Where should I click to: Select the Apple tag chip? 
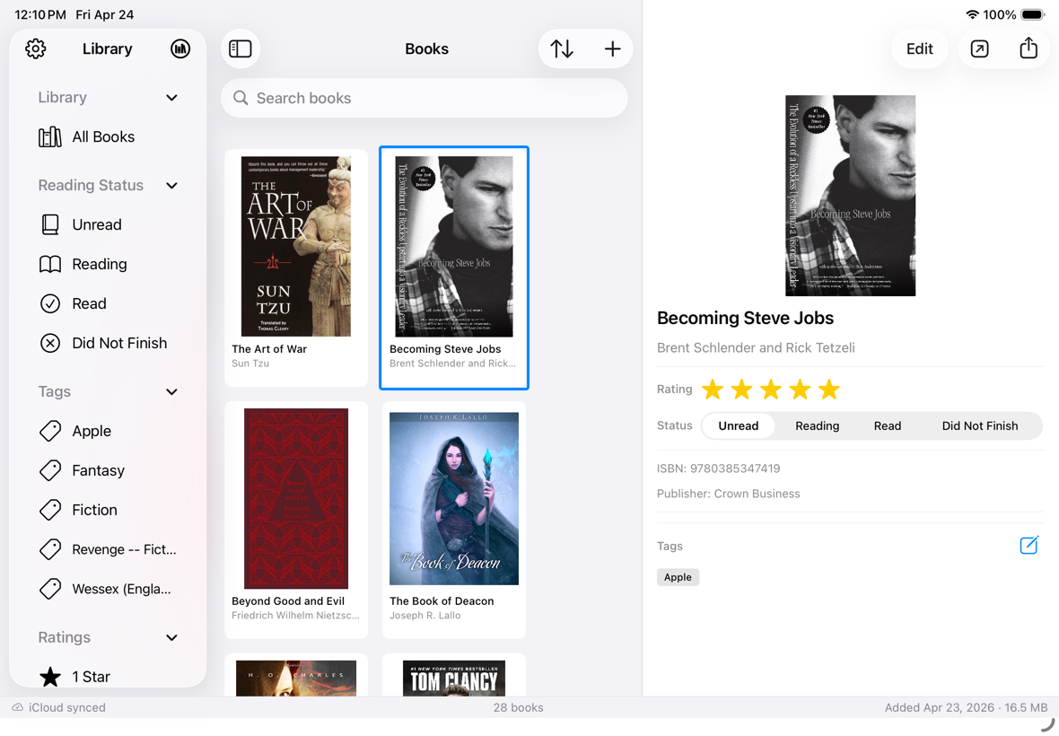pyautogui.click(x=678, y=577)
